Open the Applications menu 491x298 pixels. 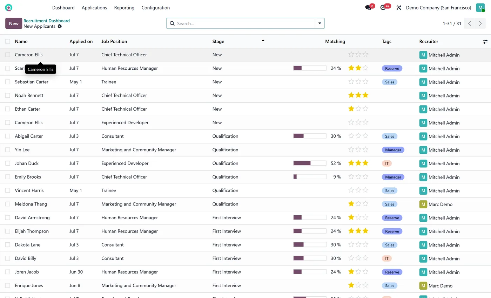pos(94,8)
